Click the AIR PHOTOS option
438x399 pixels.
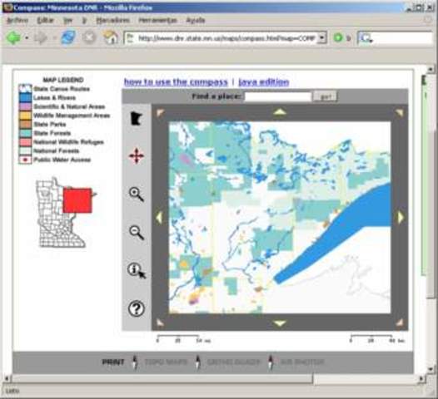302,362
